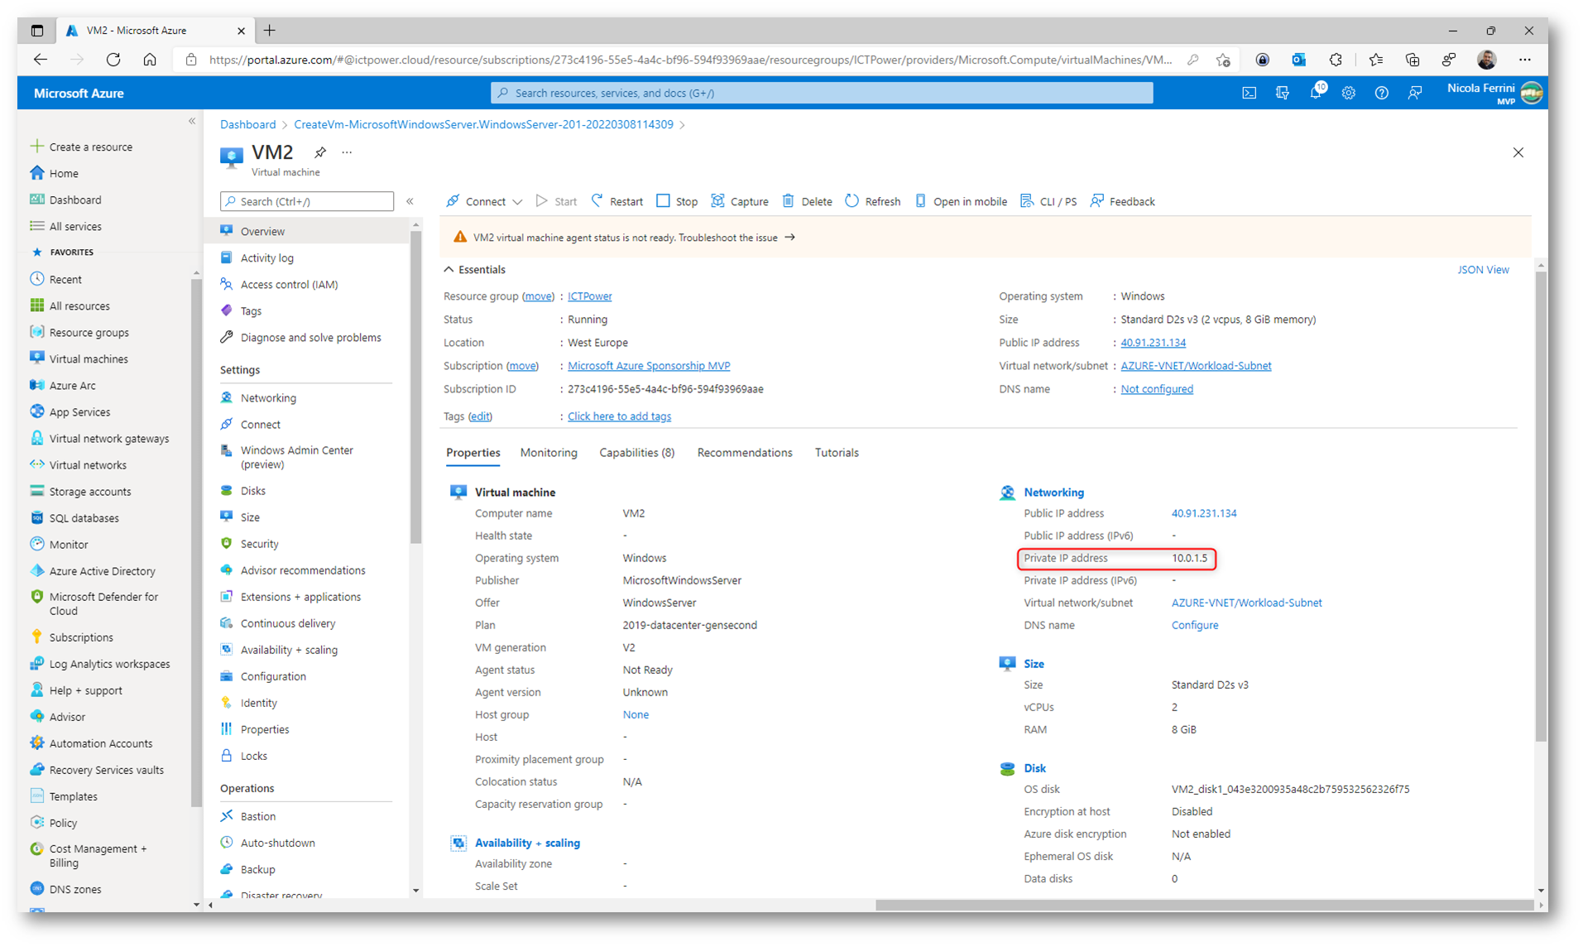Delete the VM2 virtual machine
The image size is (1583, 947).
tap(807, 201)
